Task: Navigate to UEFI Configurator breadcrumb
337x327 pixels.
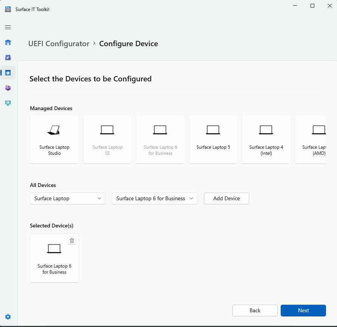Action: [59, 44]
